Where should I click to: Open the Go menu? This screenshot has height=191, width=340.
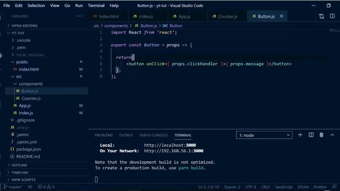coord(67,5)
